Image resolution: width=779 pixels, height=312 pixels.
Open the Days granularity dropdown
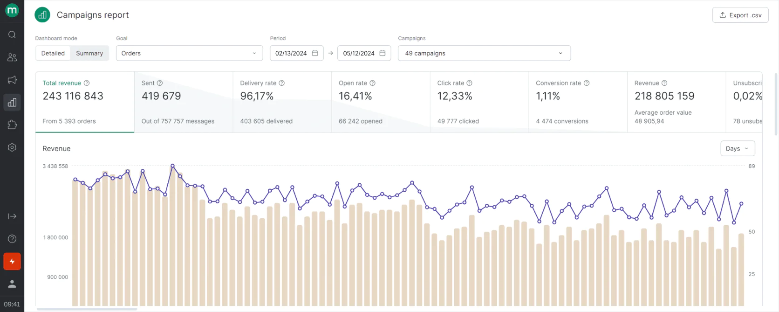pyautogui.click(x=737, y=149)
